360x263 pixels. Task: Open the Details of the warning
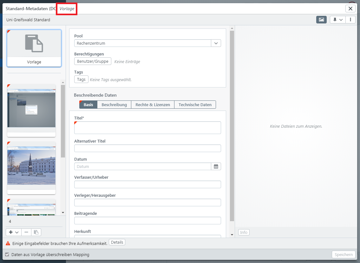(117, 242)
